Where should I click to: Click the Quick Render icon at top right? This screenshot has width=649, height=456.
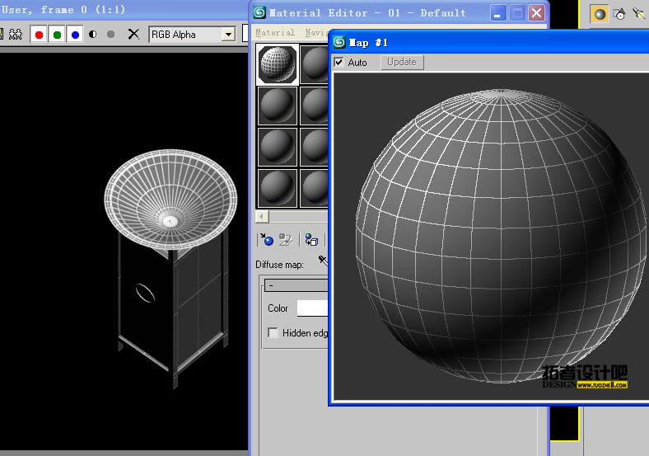638,14
